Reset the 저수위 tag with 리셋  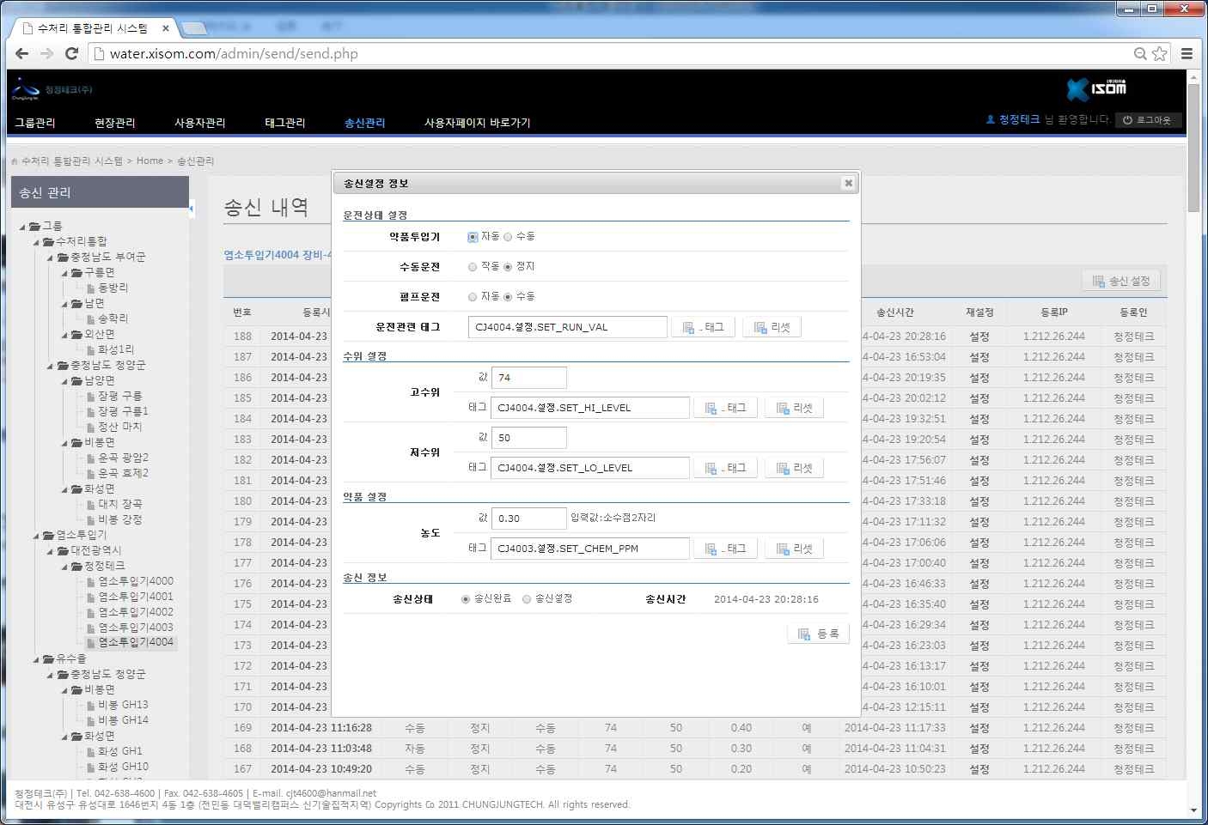point(794,468)
